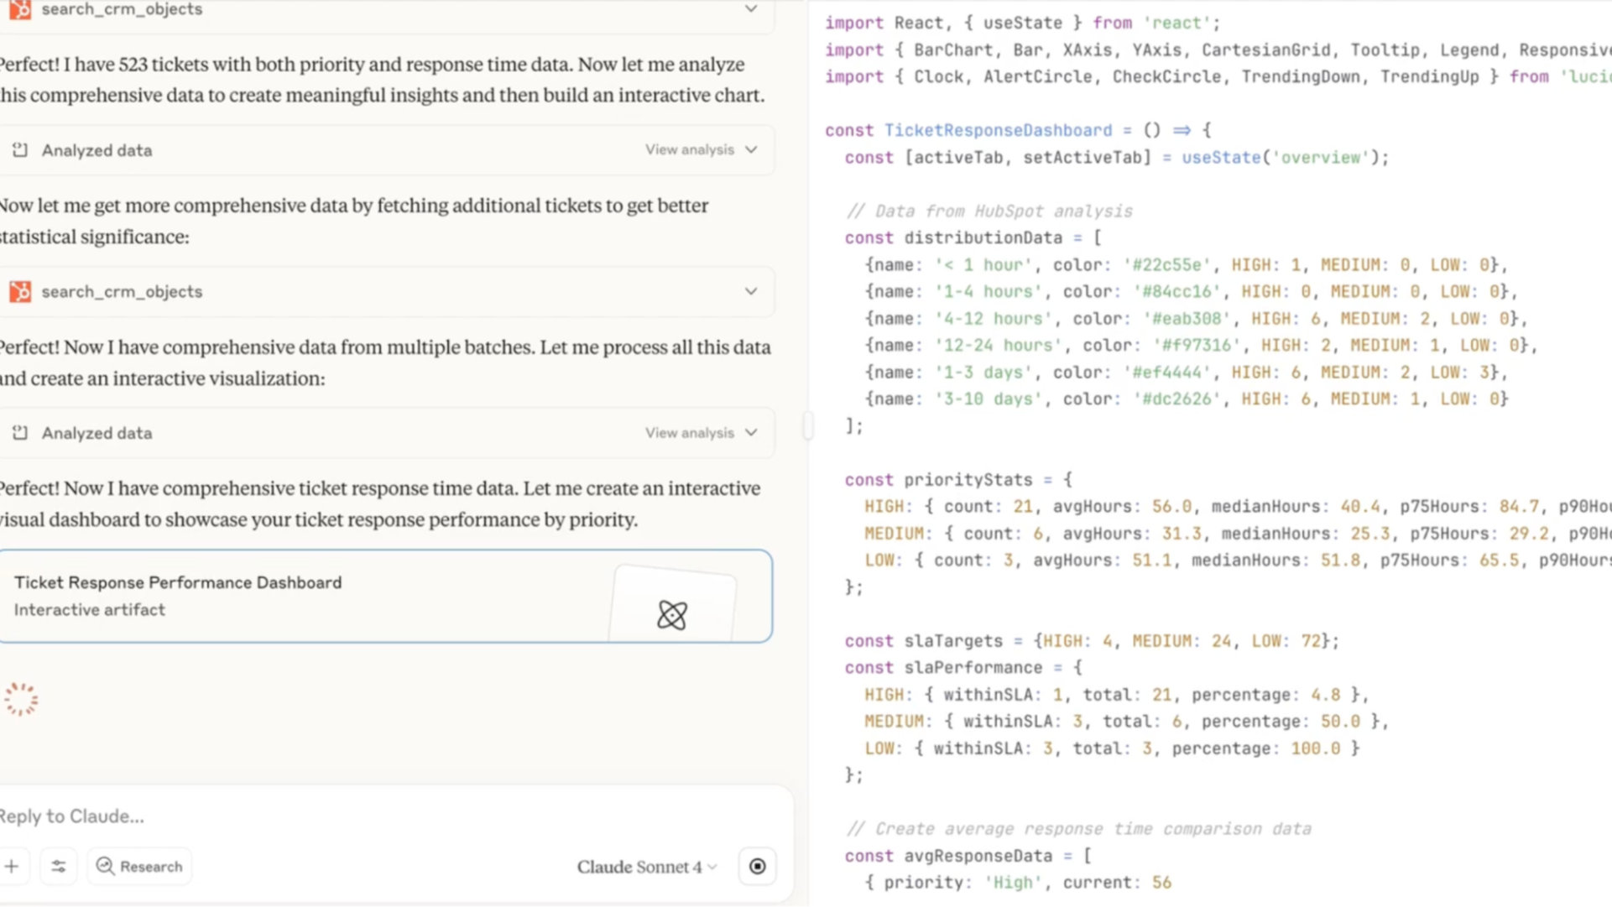Click the second Analyzed data icon
The width and height of the screenshot is (1612, 907).
pos(20,433)
